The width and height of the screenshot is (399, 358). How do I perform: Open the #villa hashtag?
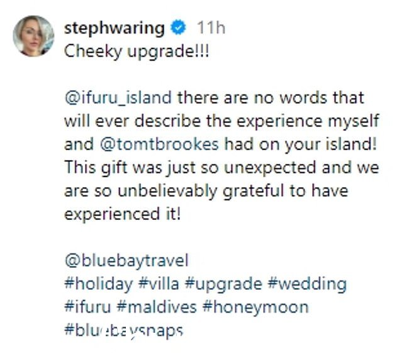point(159,284)
